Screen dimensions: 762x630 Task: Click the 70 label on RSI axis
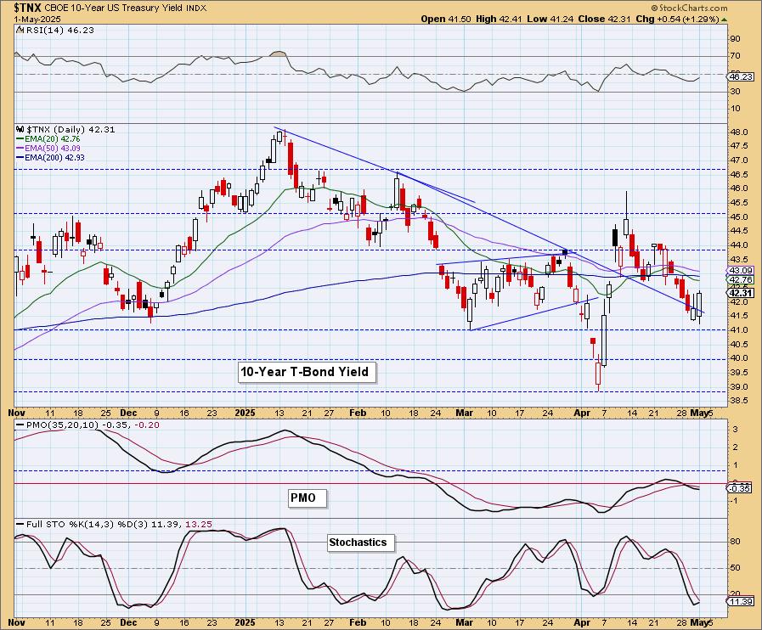[736, 56]
